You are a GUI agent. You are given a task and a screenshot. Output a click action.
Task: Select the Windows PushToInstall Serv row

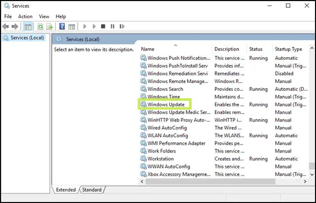pyautogui.click(x=224, y=66)
